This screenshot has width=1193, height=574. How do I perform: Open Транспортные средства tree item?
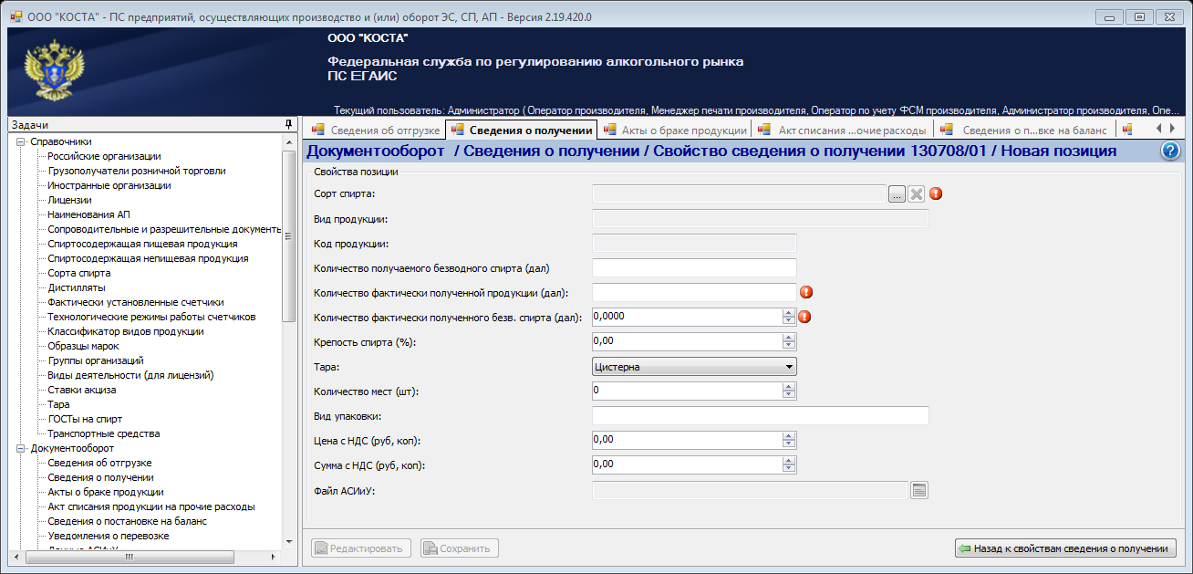[x=104, y=433]
